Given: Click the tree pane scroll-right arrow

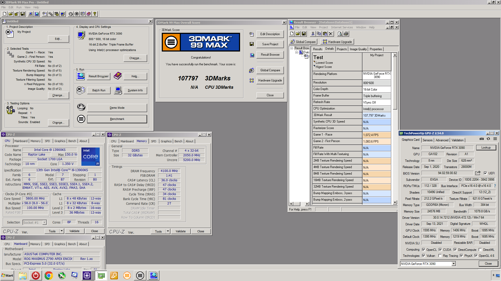Looking at the screenshot, I should [x=307, y=204].
